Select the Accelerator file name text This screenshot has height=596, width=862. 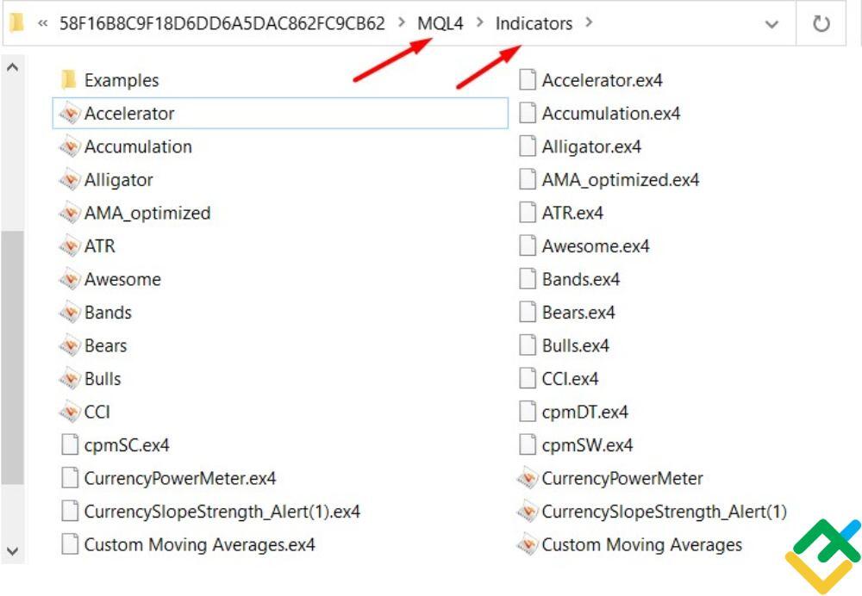click(x=129, y=114)
